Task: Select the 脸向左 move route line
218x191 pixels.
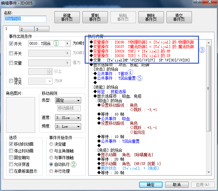Action: [x=137, y=132]
